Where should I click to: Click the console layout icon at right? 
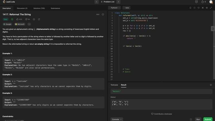coord(211,85)
